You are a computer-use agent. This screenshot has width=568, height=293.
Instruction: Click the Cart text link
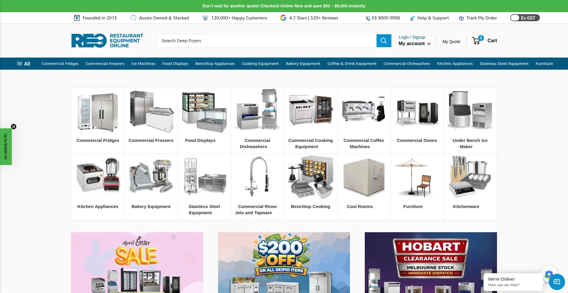pos(492,41)
